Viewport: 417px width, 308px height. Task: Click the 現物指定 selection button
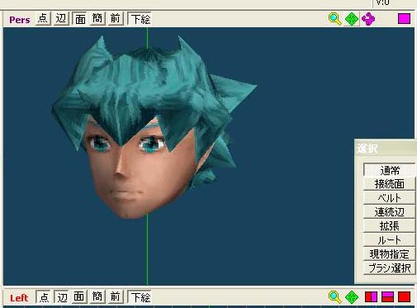point(389,254)
